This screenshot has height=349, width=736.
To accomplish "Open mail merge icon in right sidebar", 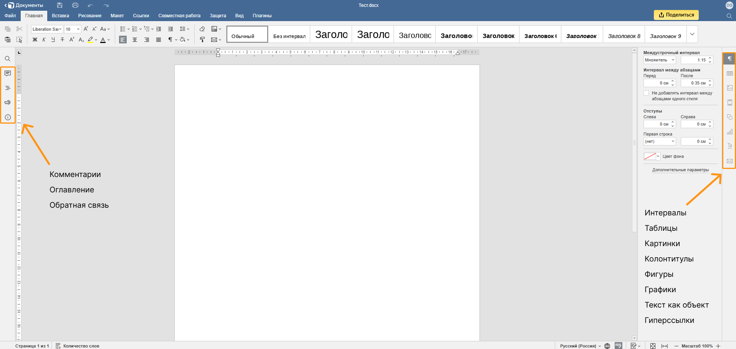I will coord(729,161).
